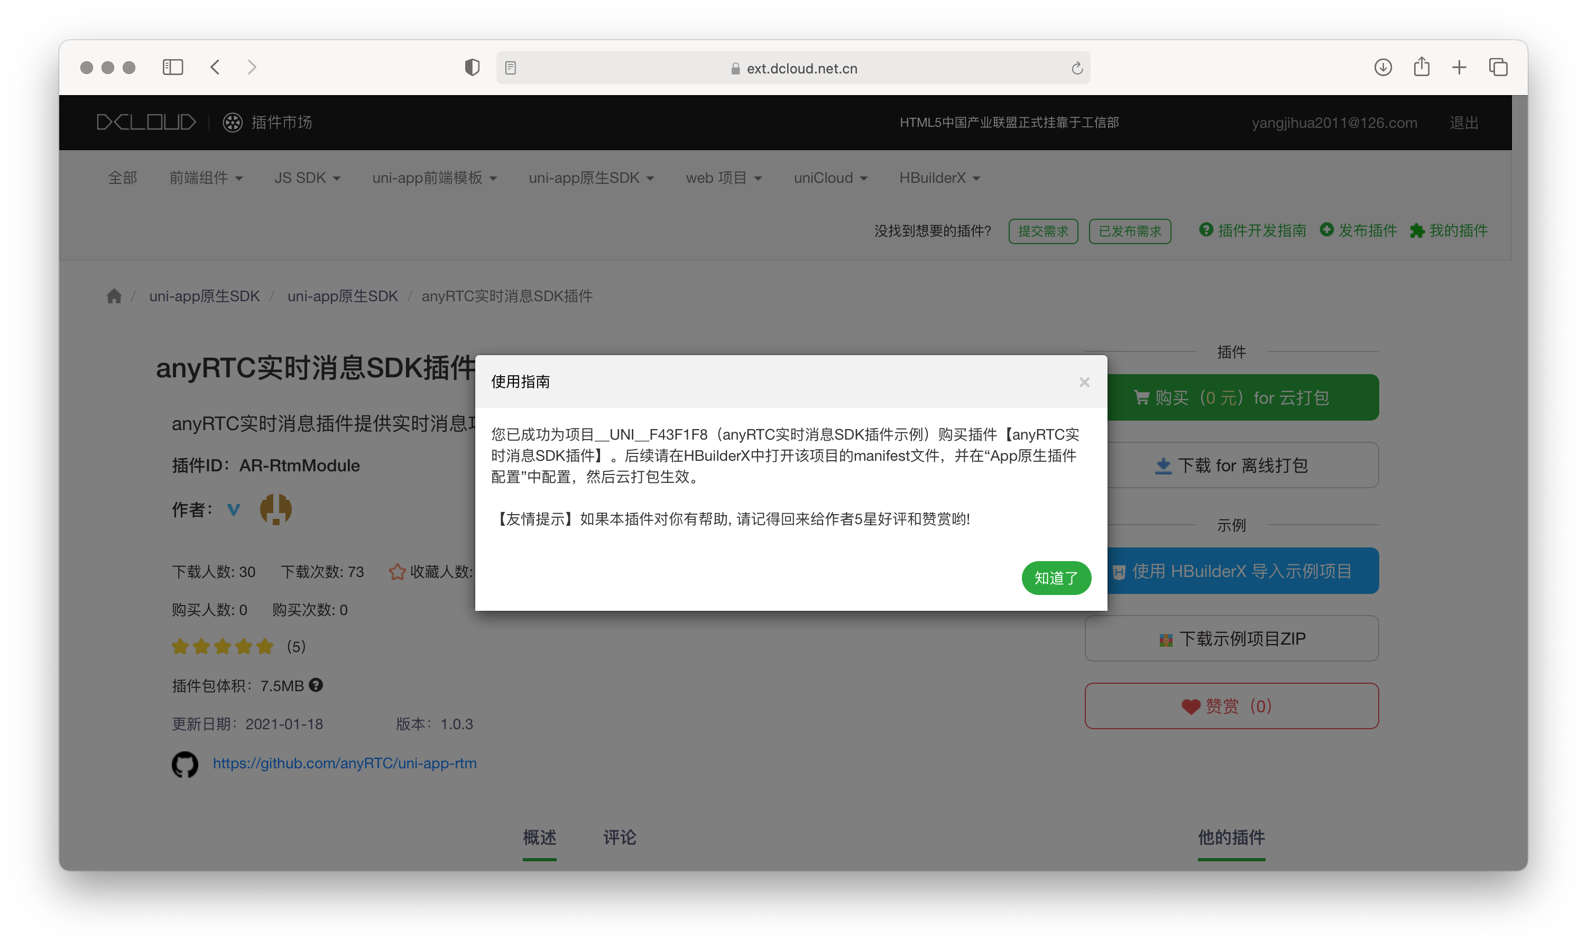1587x949 pixels.
Task: Click the anyRTC实时消息SDK插件 breadcrumb
Action: [506, 295]
